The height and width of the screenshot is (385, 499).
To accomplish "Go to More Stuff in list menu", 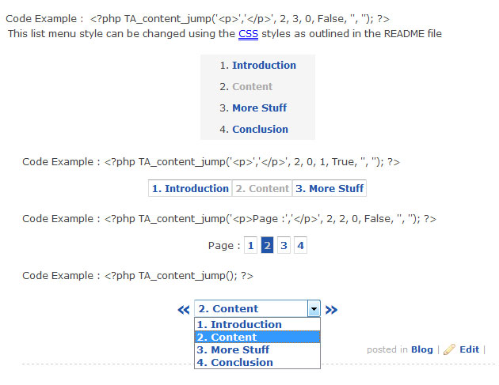I will (259, 108).
